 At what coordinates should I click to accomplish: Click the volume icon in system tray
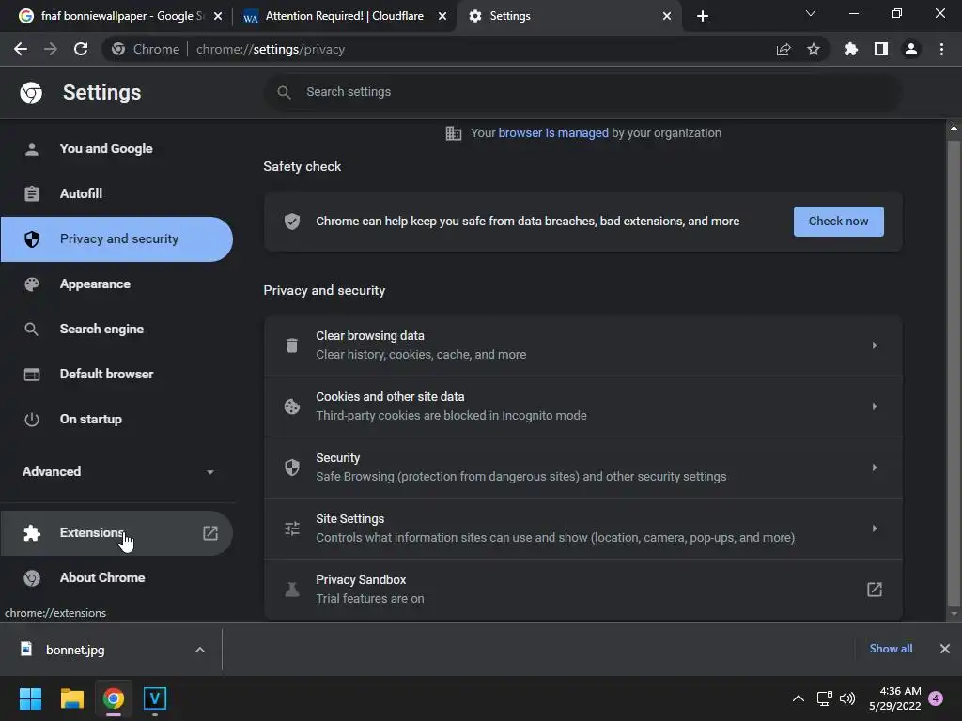(x=847, y=698)
